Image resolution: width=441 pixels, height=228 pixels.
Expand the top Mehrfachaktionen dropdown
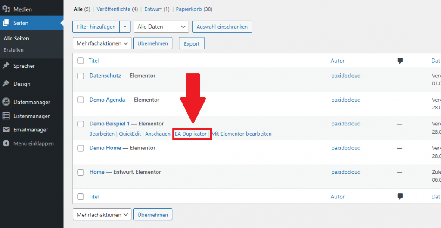pos(102,43)
